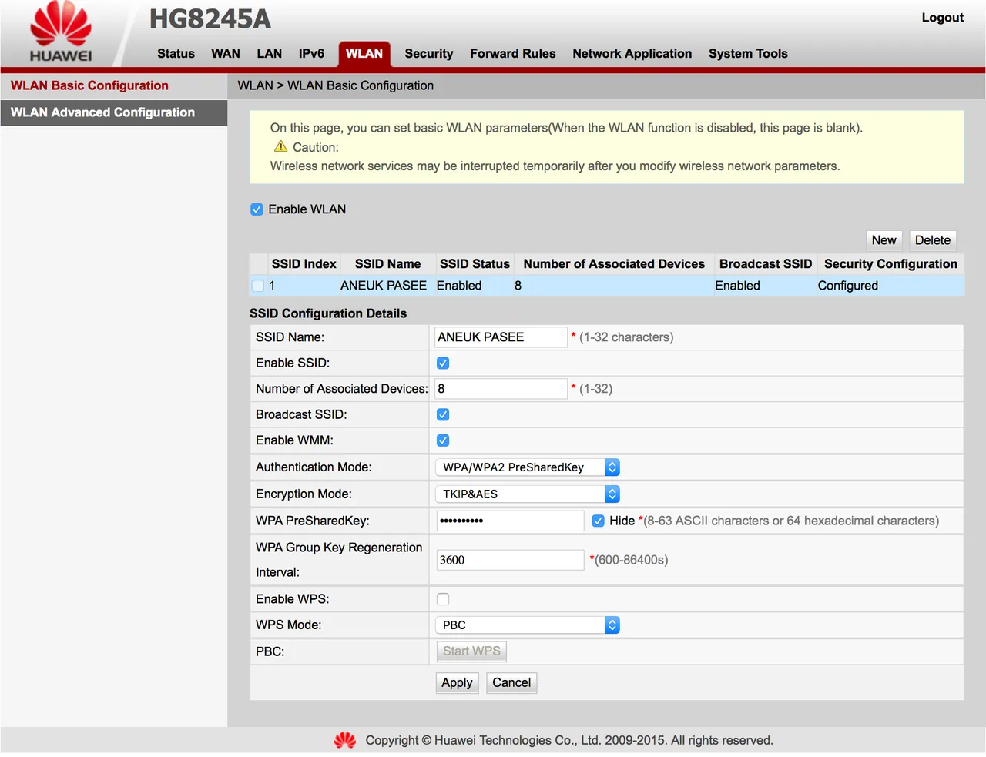Viewport: 986px width, 757px height.
Task: Click the Cancel button
Action: click(511, 683)
